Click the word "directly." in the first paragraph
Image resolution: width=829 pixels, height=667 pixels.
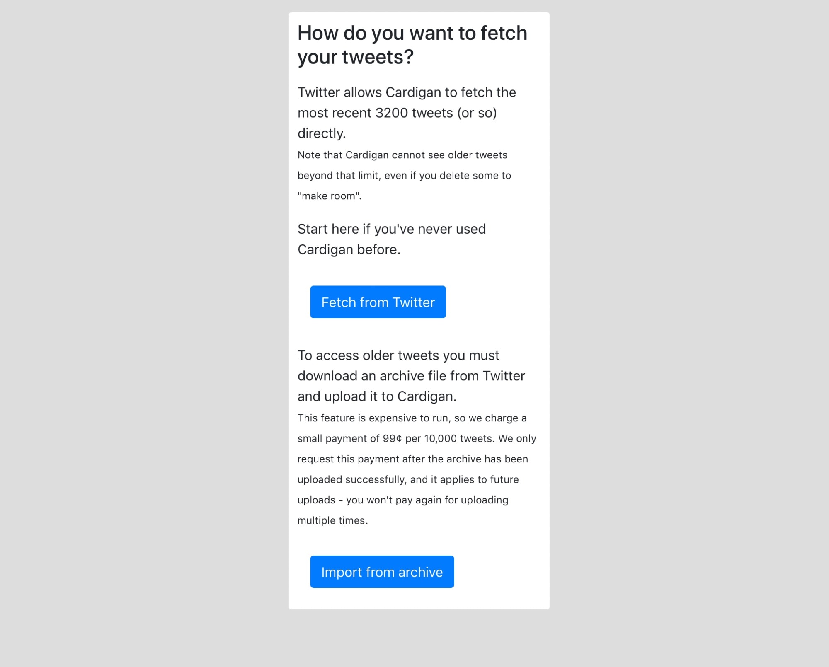point(321,133)
